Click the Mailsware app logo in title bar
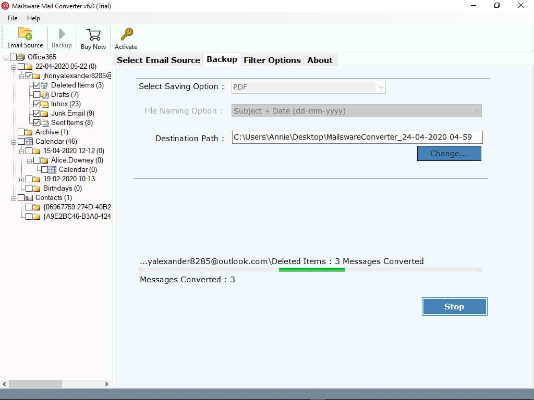 point(5,6)
